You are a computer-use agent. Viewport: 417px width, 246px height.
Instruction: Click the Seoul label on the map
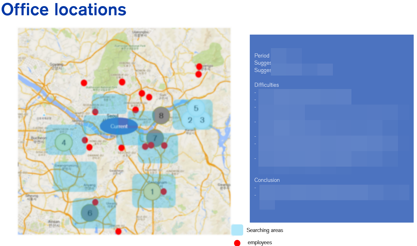pyautogui.click(x=113, y=115)
